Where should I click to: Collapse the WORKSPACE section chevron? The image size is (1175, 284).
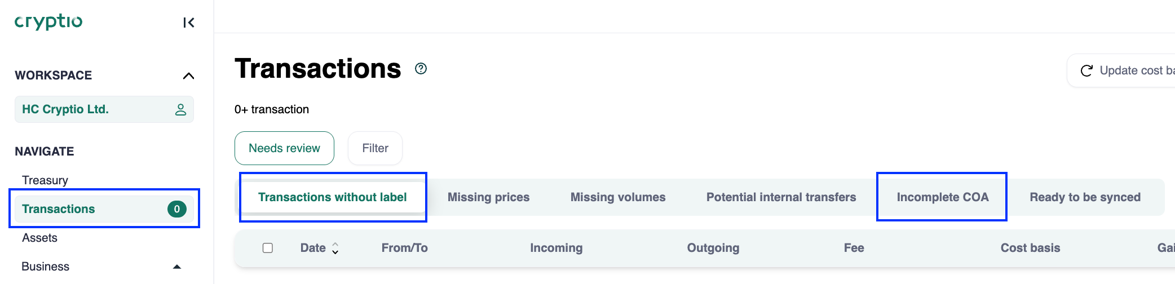click(x=188, y=76)
